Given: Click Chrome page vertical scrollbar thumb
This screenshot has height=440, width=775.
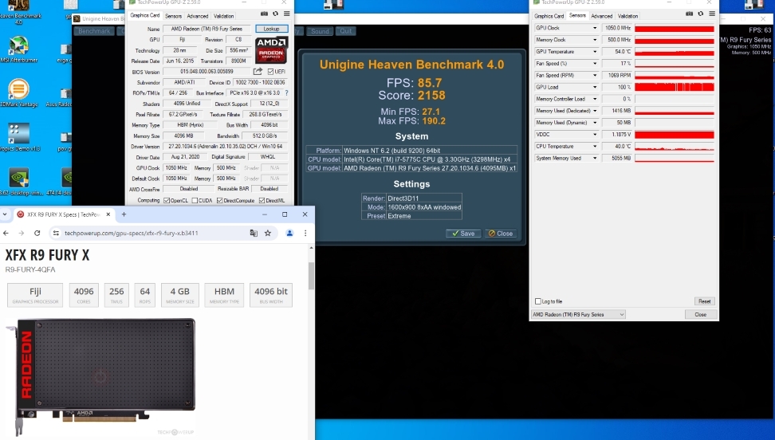Looking at the screenshot, I should tap(311, 276).
